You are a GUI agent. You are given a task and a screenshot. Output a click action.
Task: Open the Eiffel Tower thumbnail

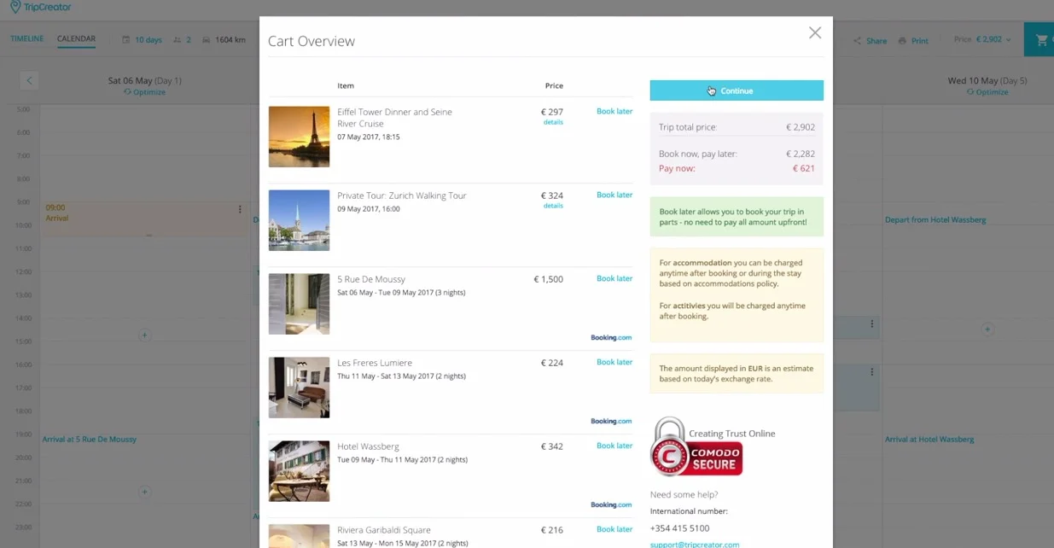pos(299,137)
